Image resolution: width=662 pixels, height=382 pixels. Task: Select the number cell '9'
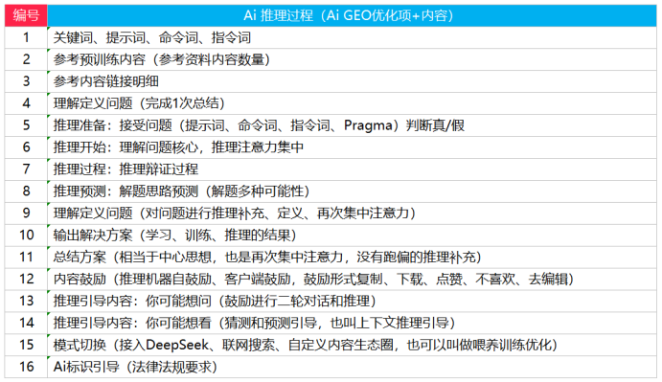click(26, 213)
